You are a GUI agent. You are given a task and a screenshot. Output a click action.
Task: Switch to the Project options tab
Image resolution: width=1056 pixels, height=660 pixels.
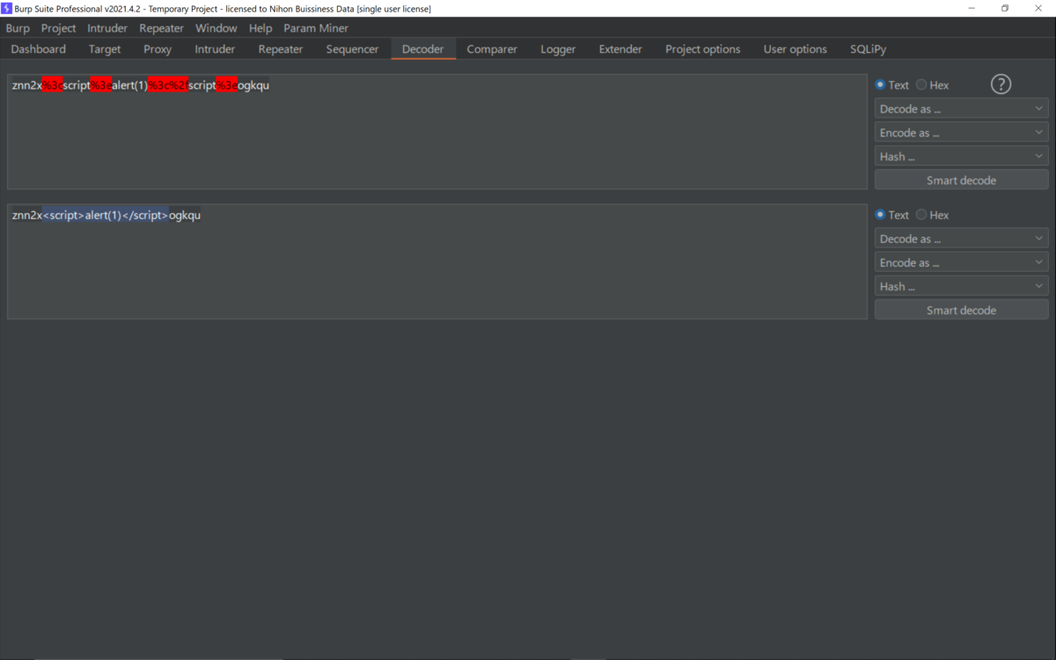coord(703,49)
